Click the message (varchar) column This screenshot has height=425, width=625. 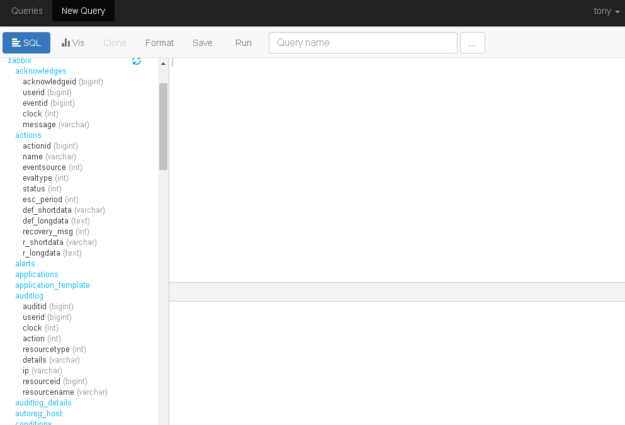point(56,125)
